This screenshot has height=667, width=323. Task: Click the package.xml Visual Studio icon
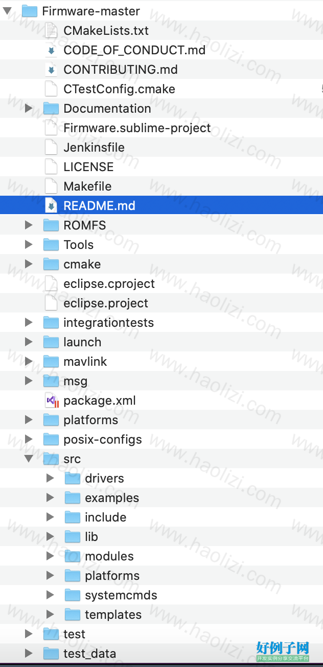coord(52,401)
